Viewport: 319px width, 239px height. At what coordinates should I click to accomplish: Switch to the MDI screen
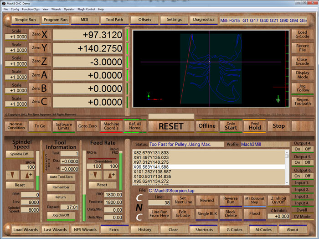85,20
